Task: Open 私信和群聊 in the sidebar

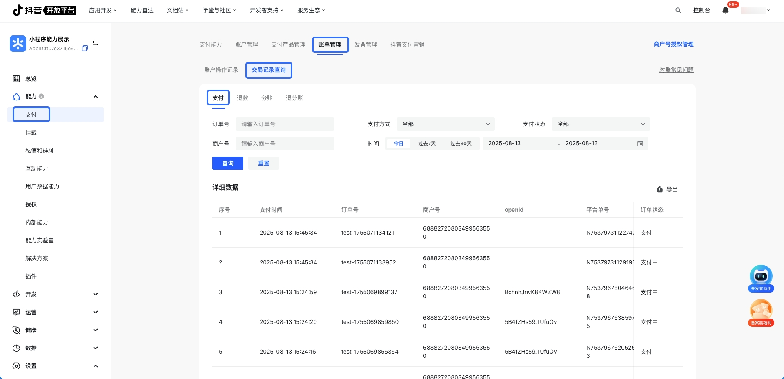Action: click(x=40, y=151)
